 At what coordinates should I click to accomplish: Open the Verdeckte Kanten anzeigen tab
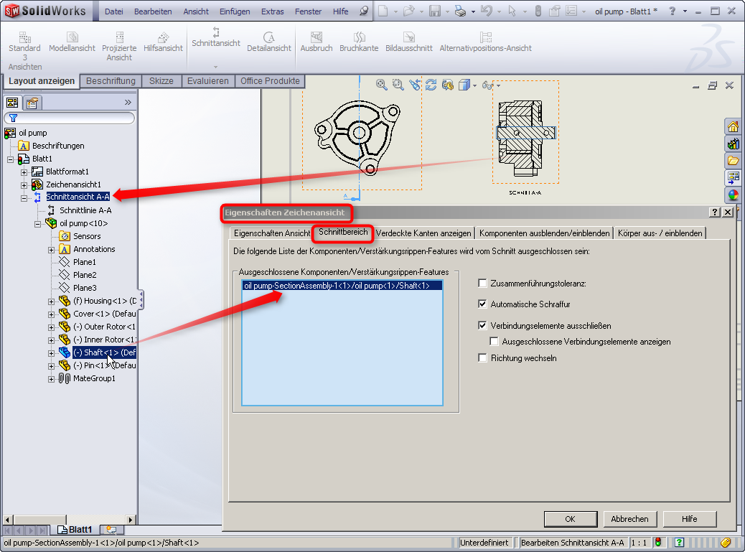[423, 233]
